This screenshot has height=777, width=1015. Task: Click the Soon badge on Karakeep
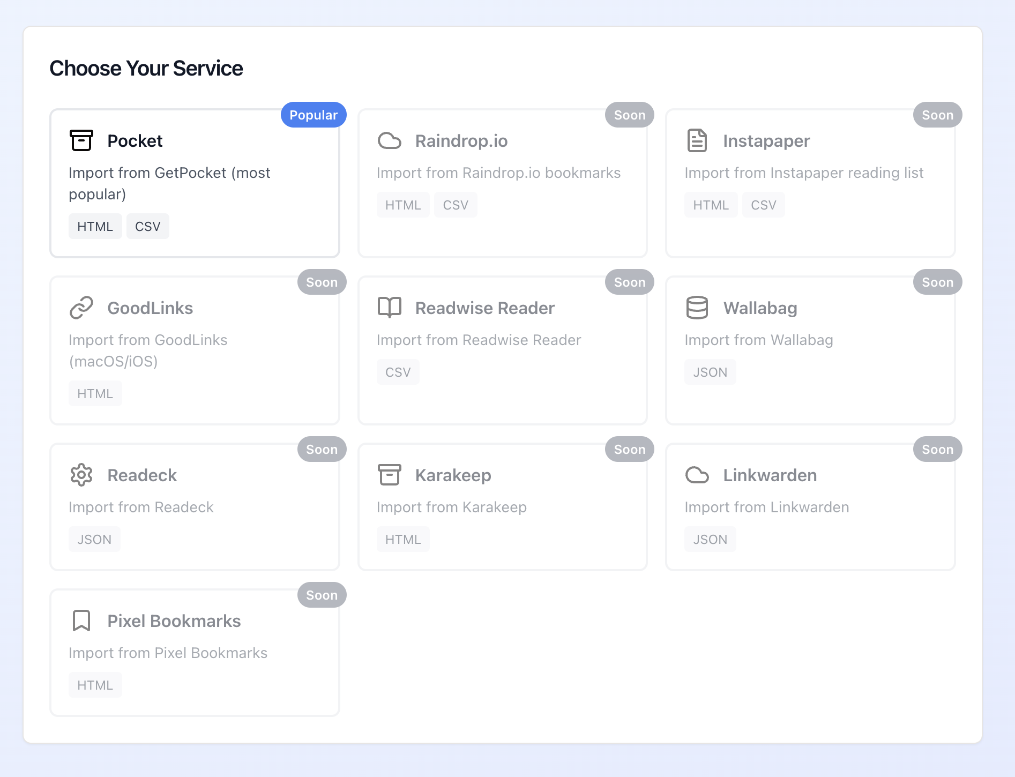tap(630, 449)
